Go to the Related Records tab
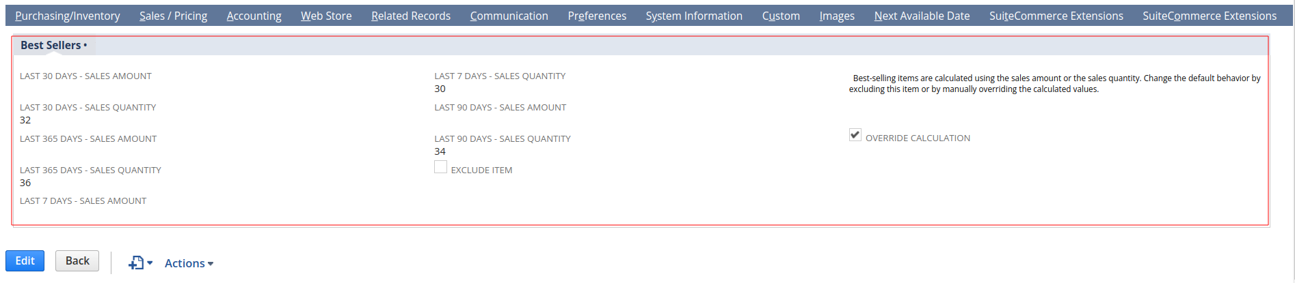The width and height of the screenshot is (1295, 283). (x=410, y=16)
